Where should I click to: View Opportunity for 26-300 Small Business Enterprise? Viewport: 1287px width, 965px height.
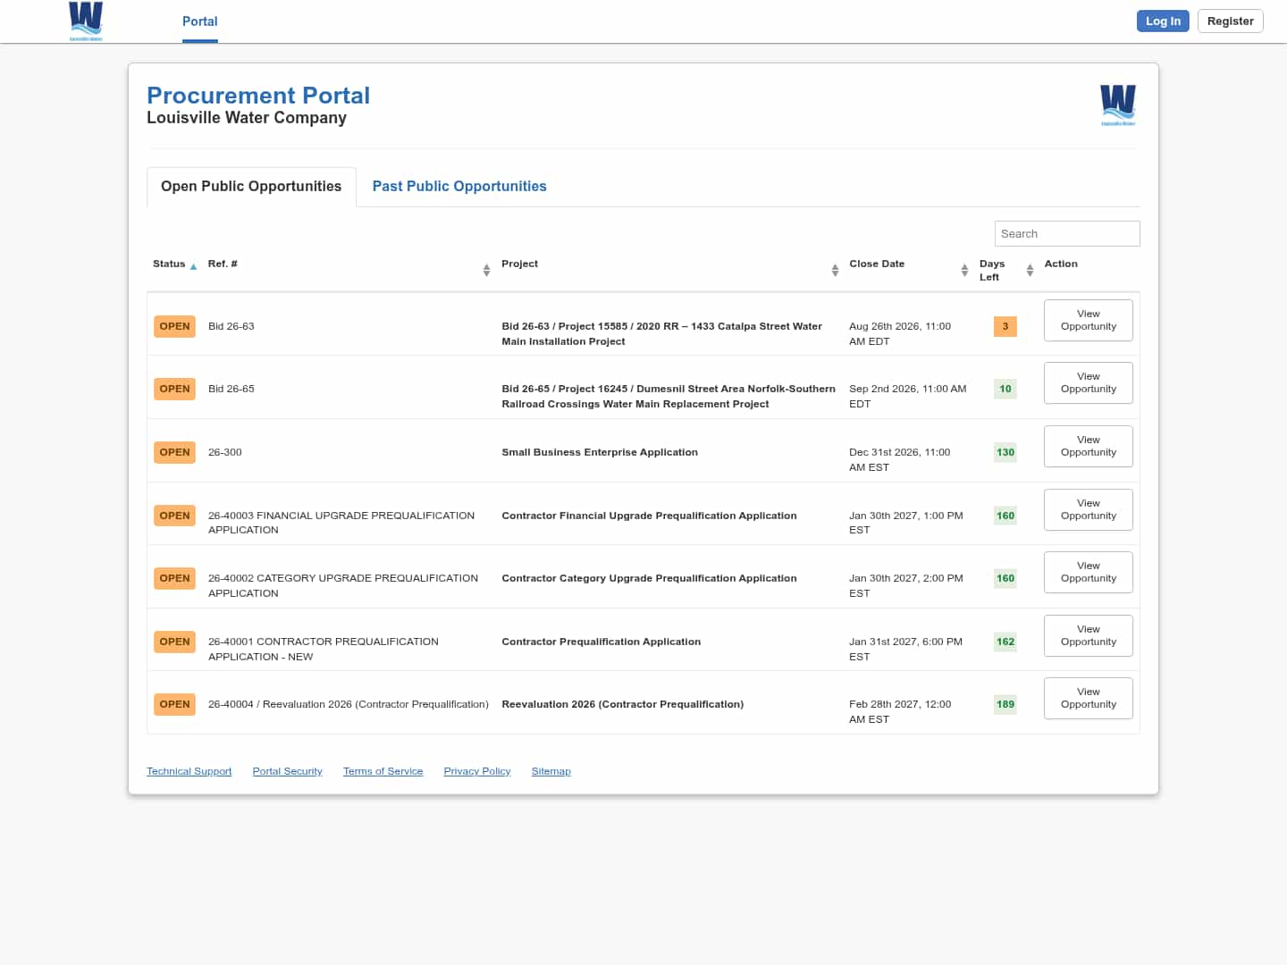pyautogui.click(x=1089, y=446)
